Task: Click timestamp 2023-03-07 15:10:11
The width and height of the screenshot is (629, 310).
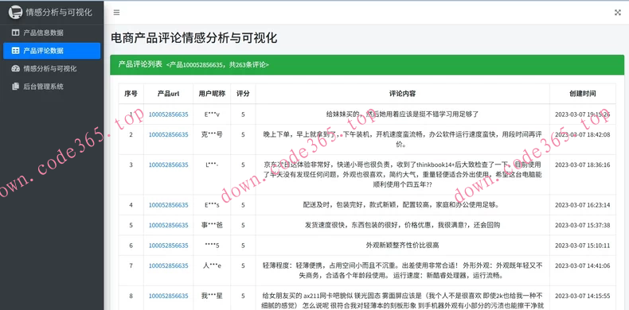Action: 583,246
